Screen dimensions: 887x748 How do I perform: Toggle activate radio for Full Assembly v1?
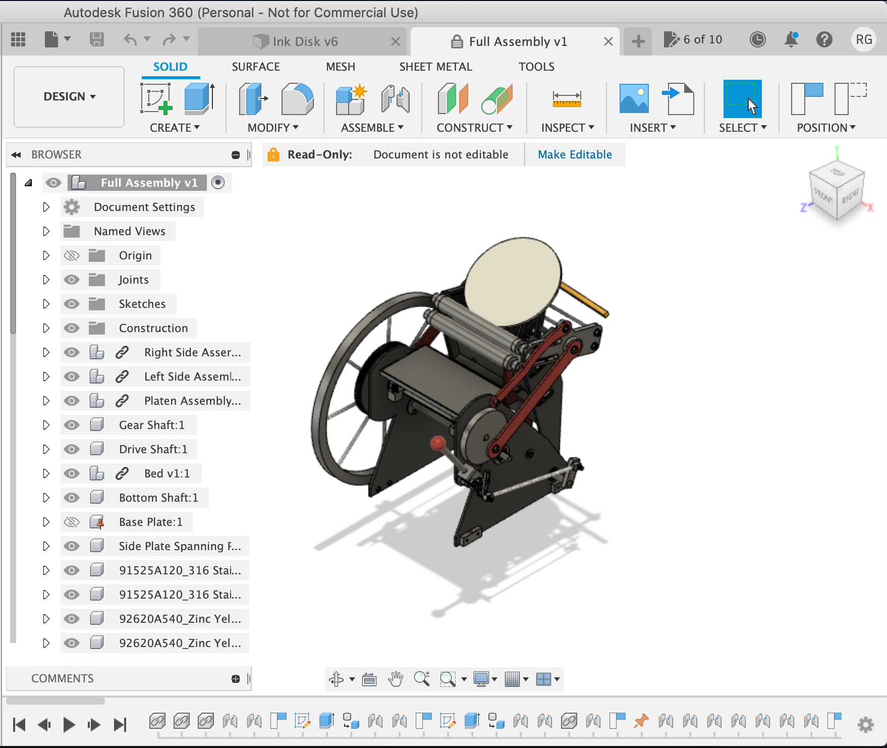click(218, 182)
